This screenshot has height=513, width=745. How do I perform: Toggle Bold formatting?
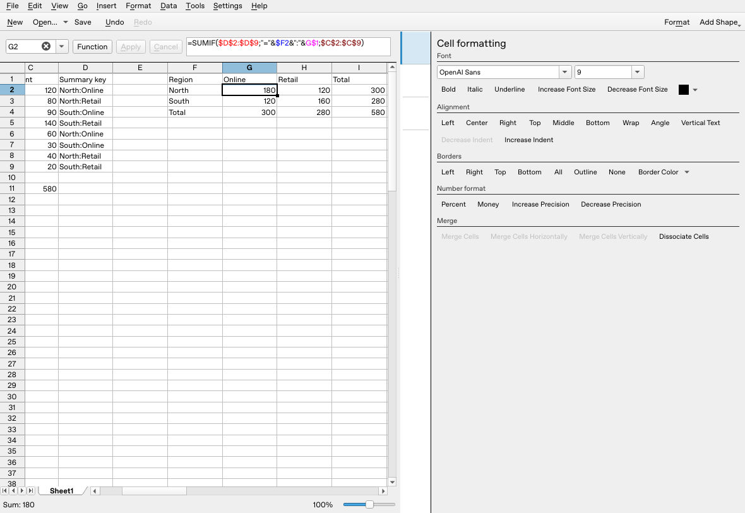(448, 89)
